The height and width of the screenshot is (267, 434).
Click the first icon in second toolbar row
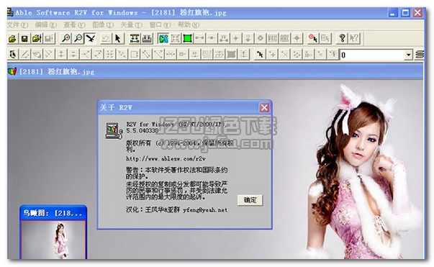(x=13, y=55)
